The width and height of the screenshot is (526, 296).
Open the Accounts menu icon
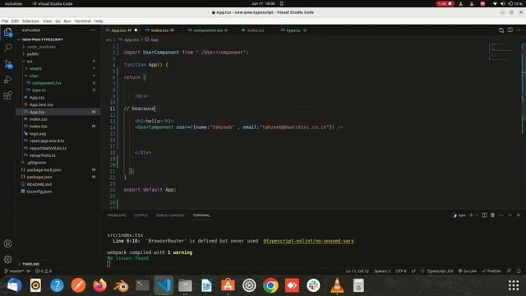8,243
